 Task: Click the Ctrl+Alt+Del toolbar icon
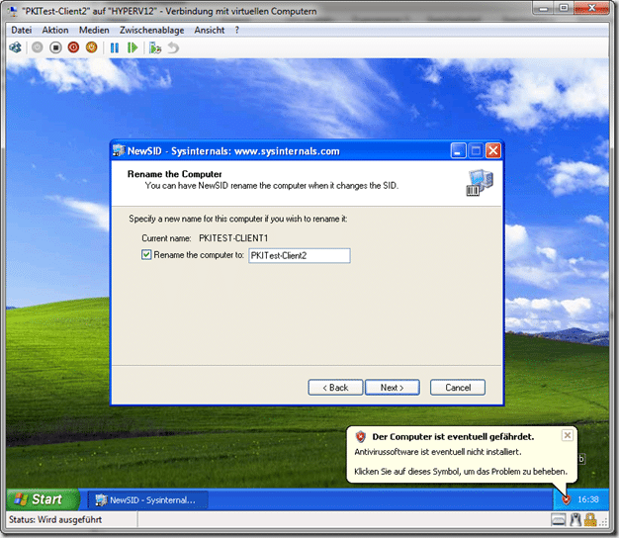coord(15,47)
